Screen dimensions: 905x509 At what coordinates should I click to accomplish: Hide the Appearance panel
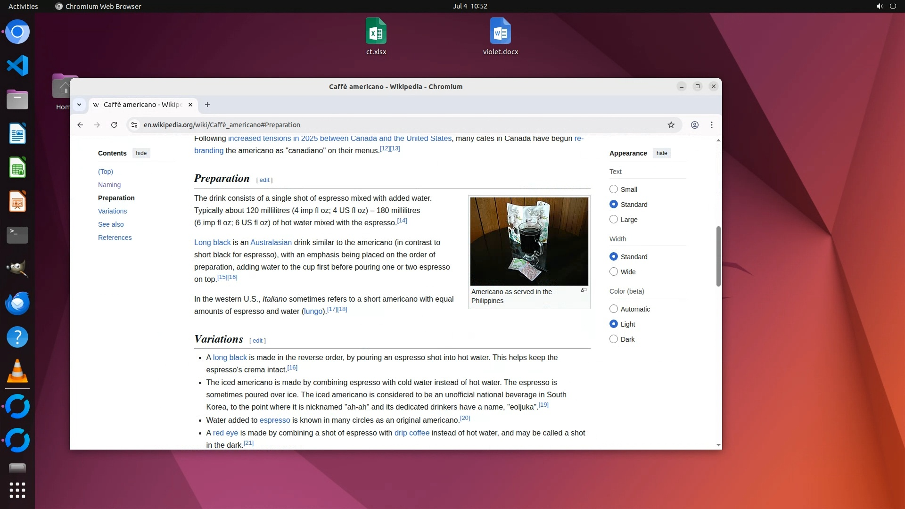coord(662,153)
